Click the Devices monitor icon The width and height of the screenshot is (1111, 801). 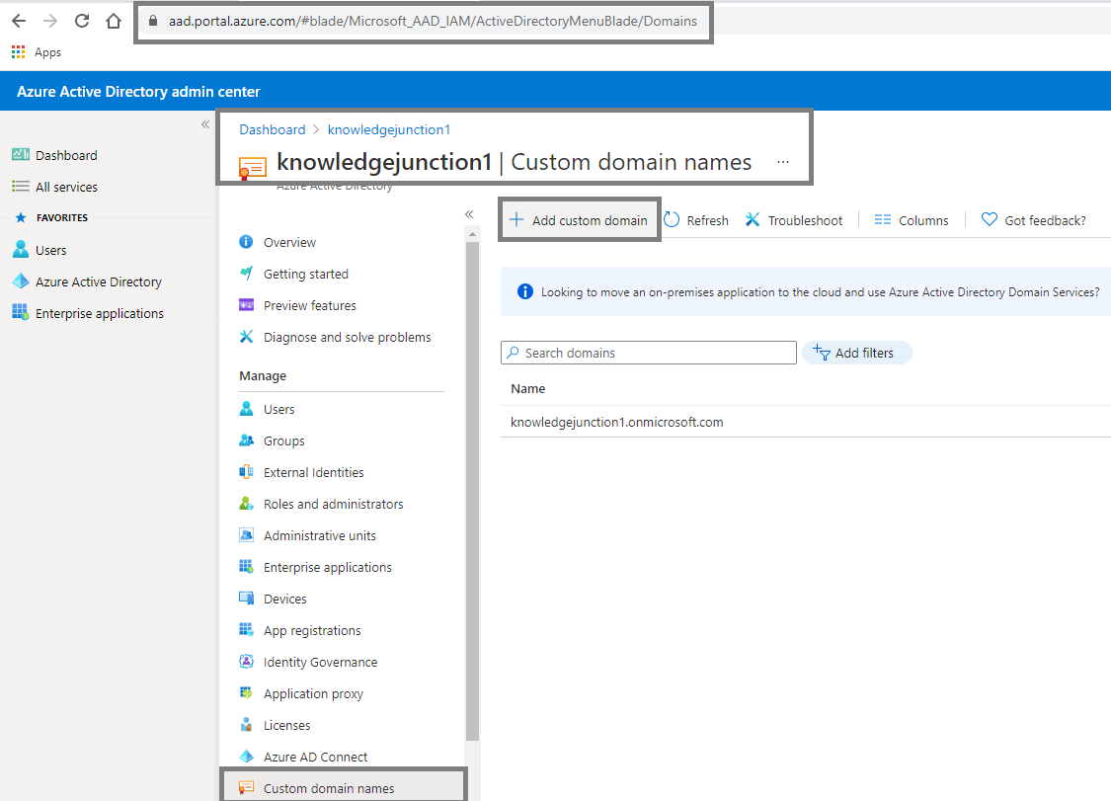click(246, 598)
